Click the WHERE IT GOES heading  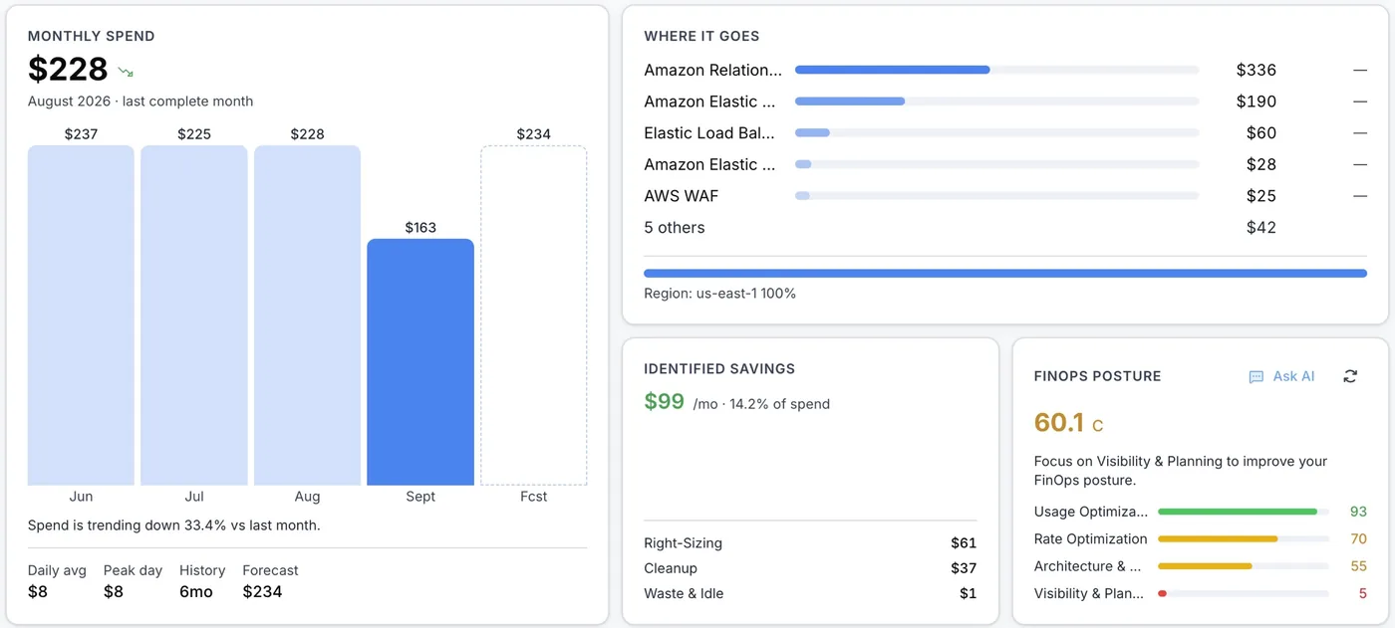(701, 36)
